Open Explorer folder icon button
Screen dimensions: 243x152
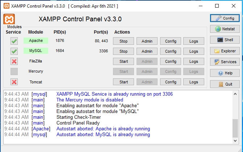(225, 51)
